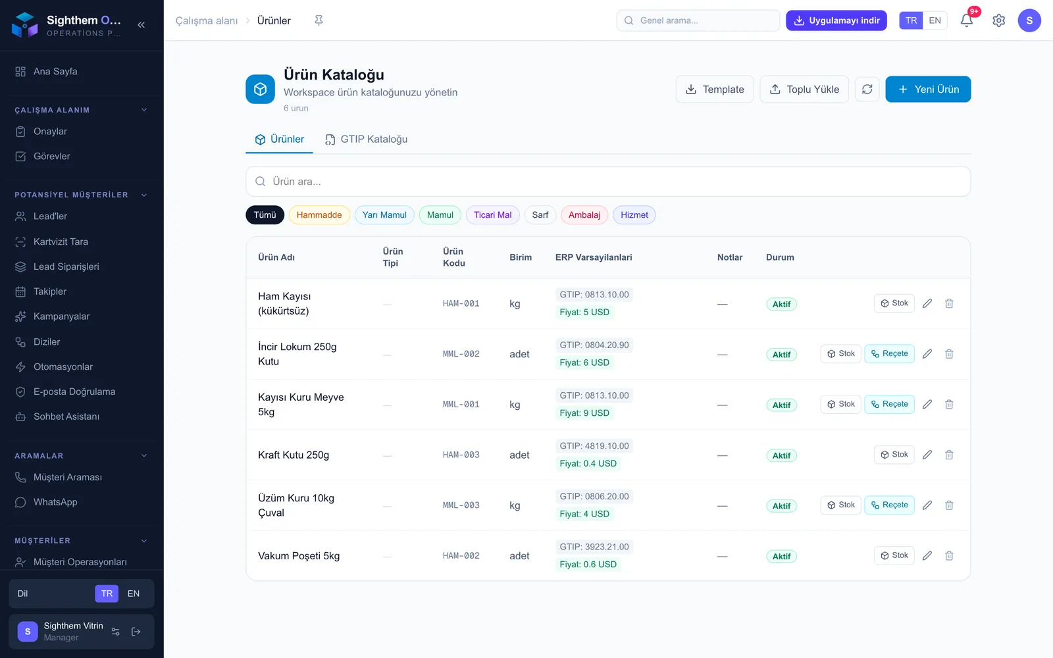Open Reçete for İncir Lokum 250g Kutu

click(x=889, y=354)
